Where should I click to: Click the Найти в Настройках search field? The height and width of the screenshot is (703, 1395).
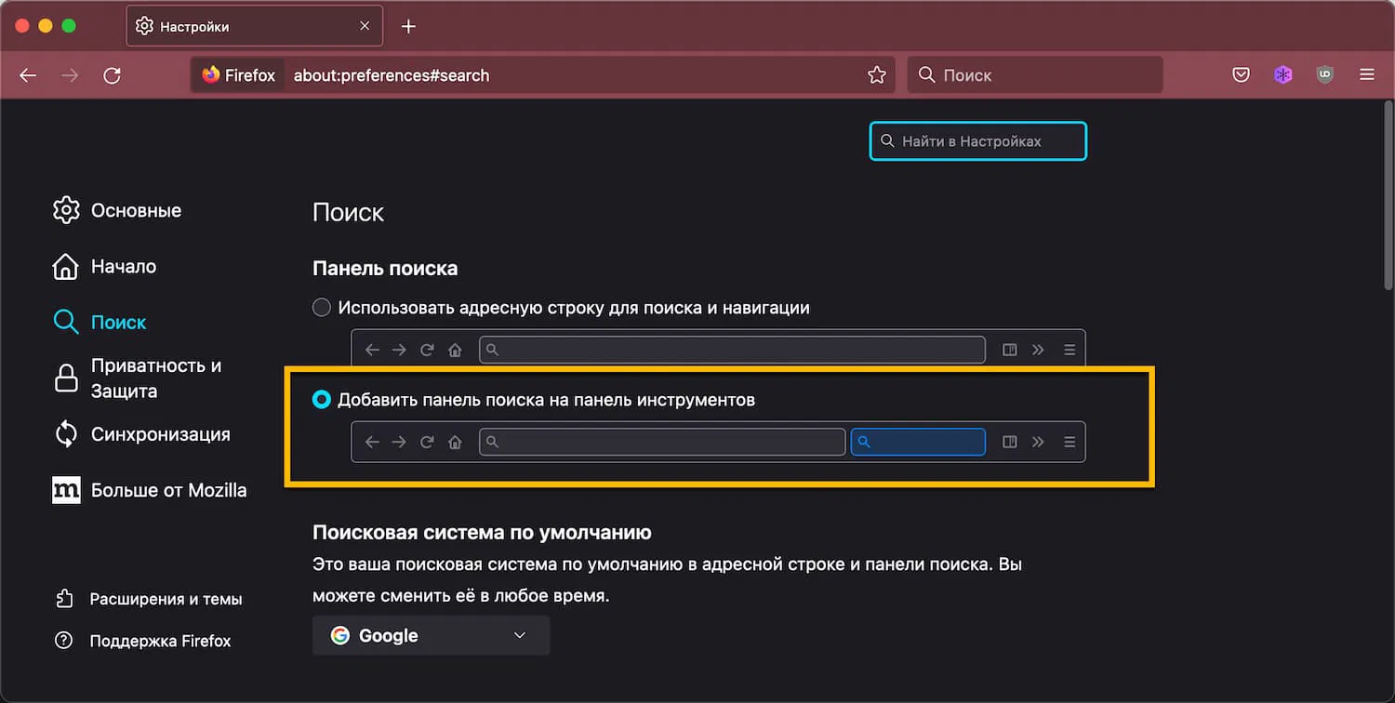pyautogui.click(x=978, y=141)
